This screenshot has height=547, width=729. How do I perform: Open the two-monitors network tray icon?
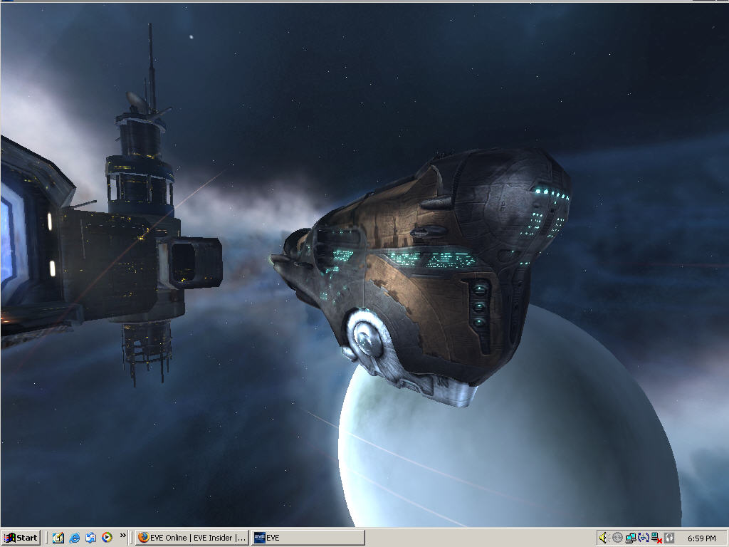click(x=631, y=538)
